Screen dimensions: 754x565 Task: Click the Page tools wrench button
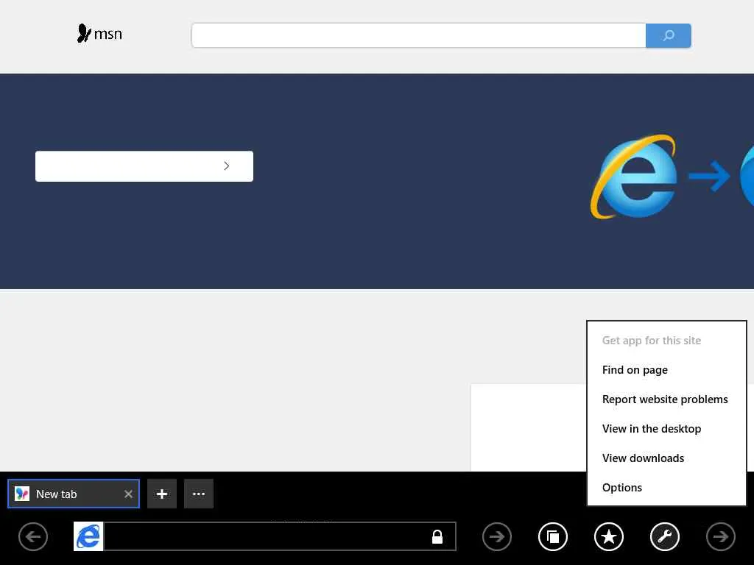665,536
